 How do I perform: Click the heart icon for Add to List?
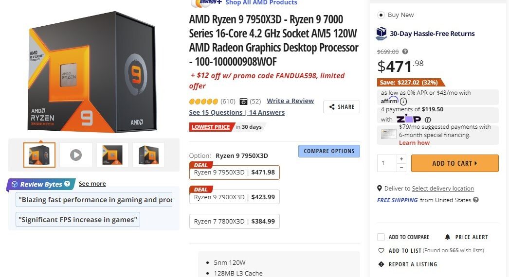point(381,251)
